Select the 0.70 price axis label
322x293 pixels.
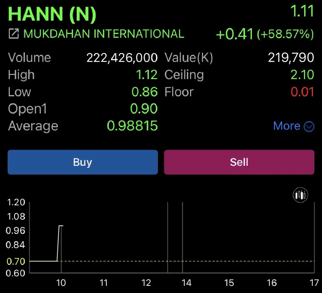coord(16,261)
